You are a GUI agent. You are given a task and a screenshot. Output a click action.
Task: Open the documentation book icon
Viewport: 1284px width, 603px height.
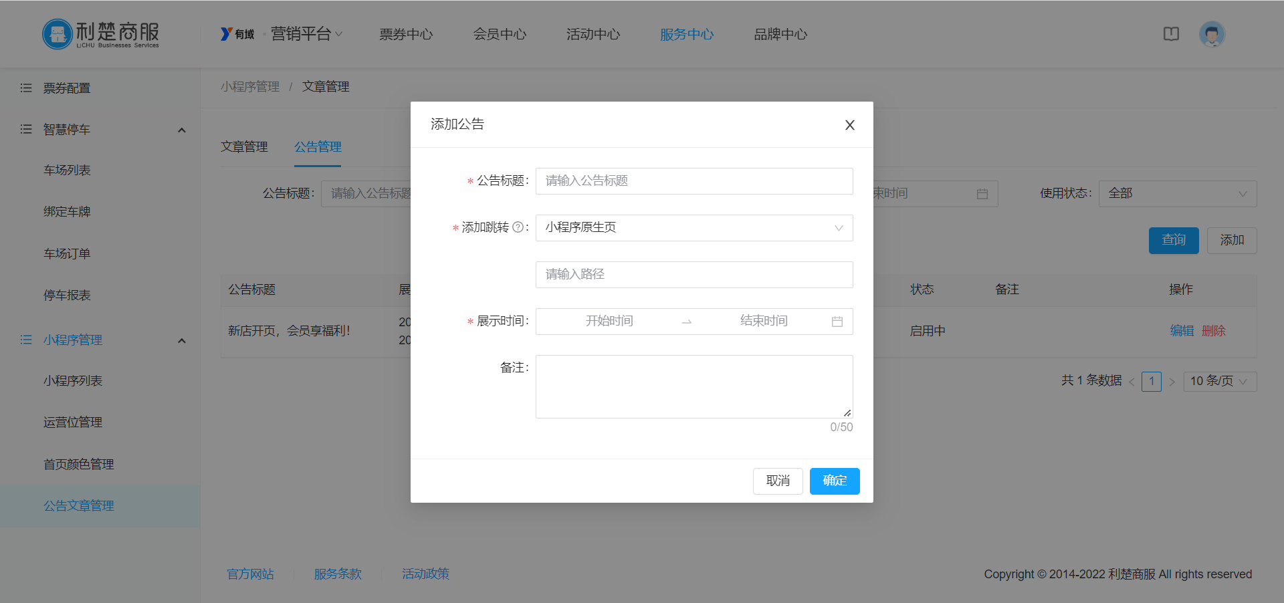tap(1171, 34)
